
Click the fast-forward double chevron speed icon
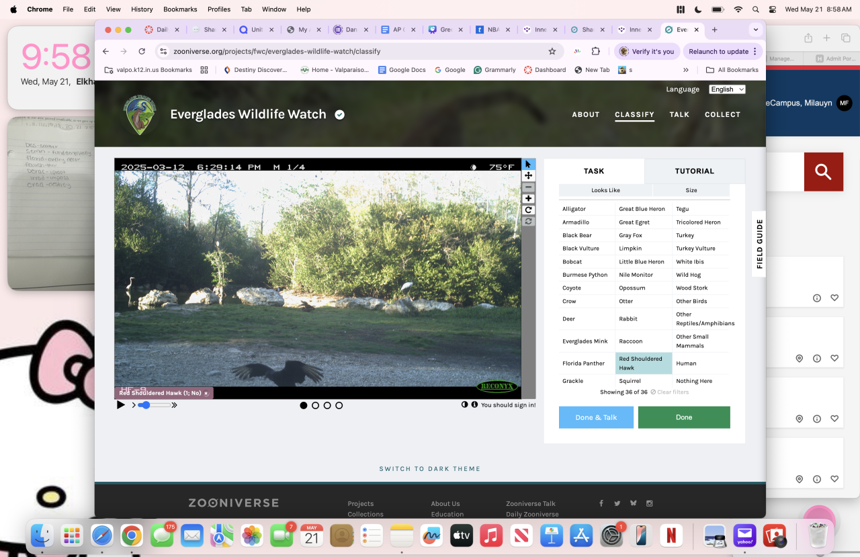pyautogui.click(x=175, y=405)
